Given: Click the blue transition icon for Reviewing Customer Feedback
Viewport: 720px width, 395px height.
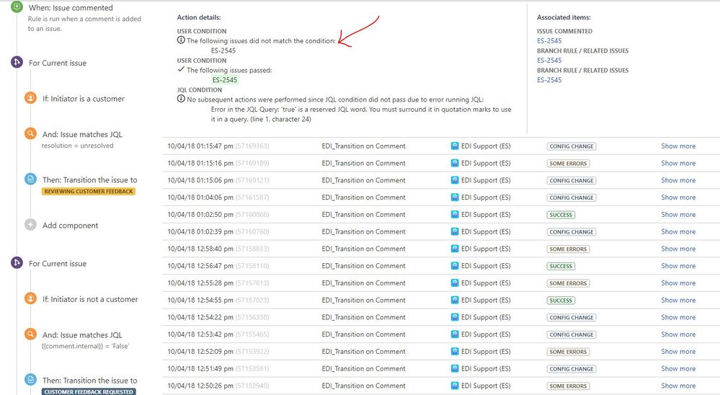Looking at the screenshot, I should click(30, 179).
